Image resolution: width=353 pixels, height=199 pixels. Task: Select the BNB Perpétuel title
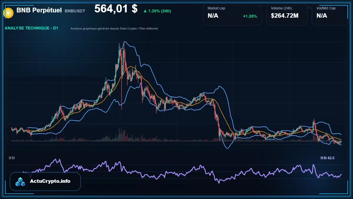[39, 10]
